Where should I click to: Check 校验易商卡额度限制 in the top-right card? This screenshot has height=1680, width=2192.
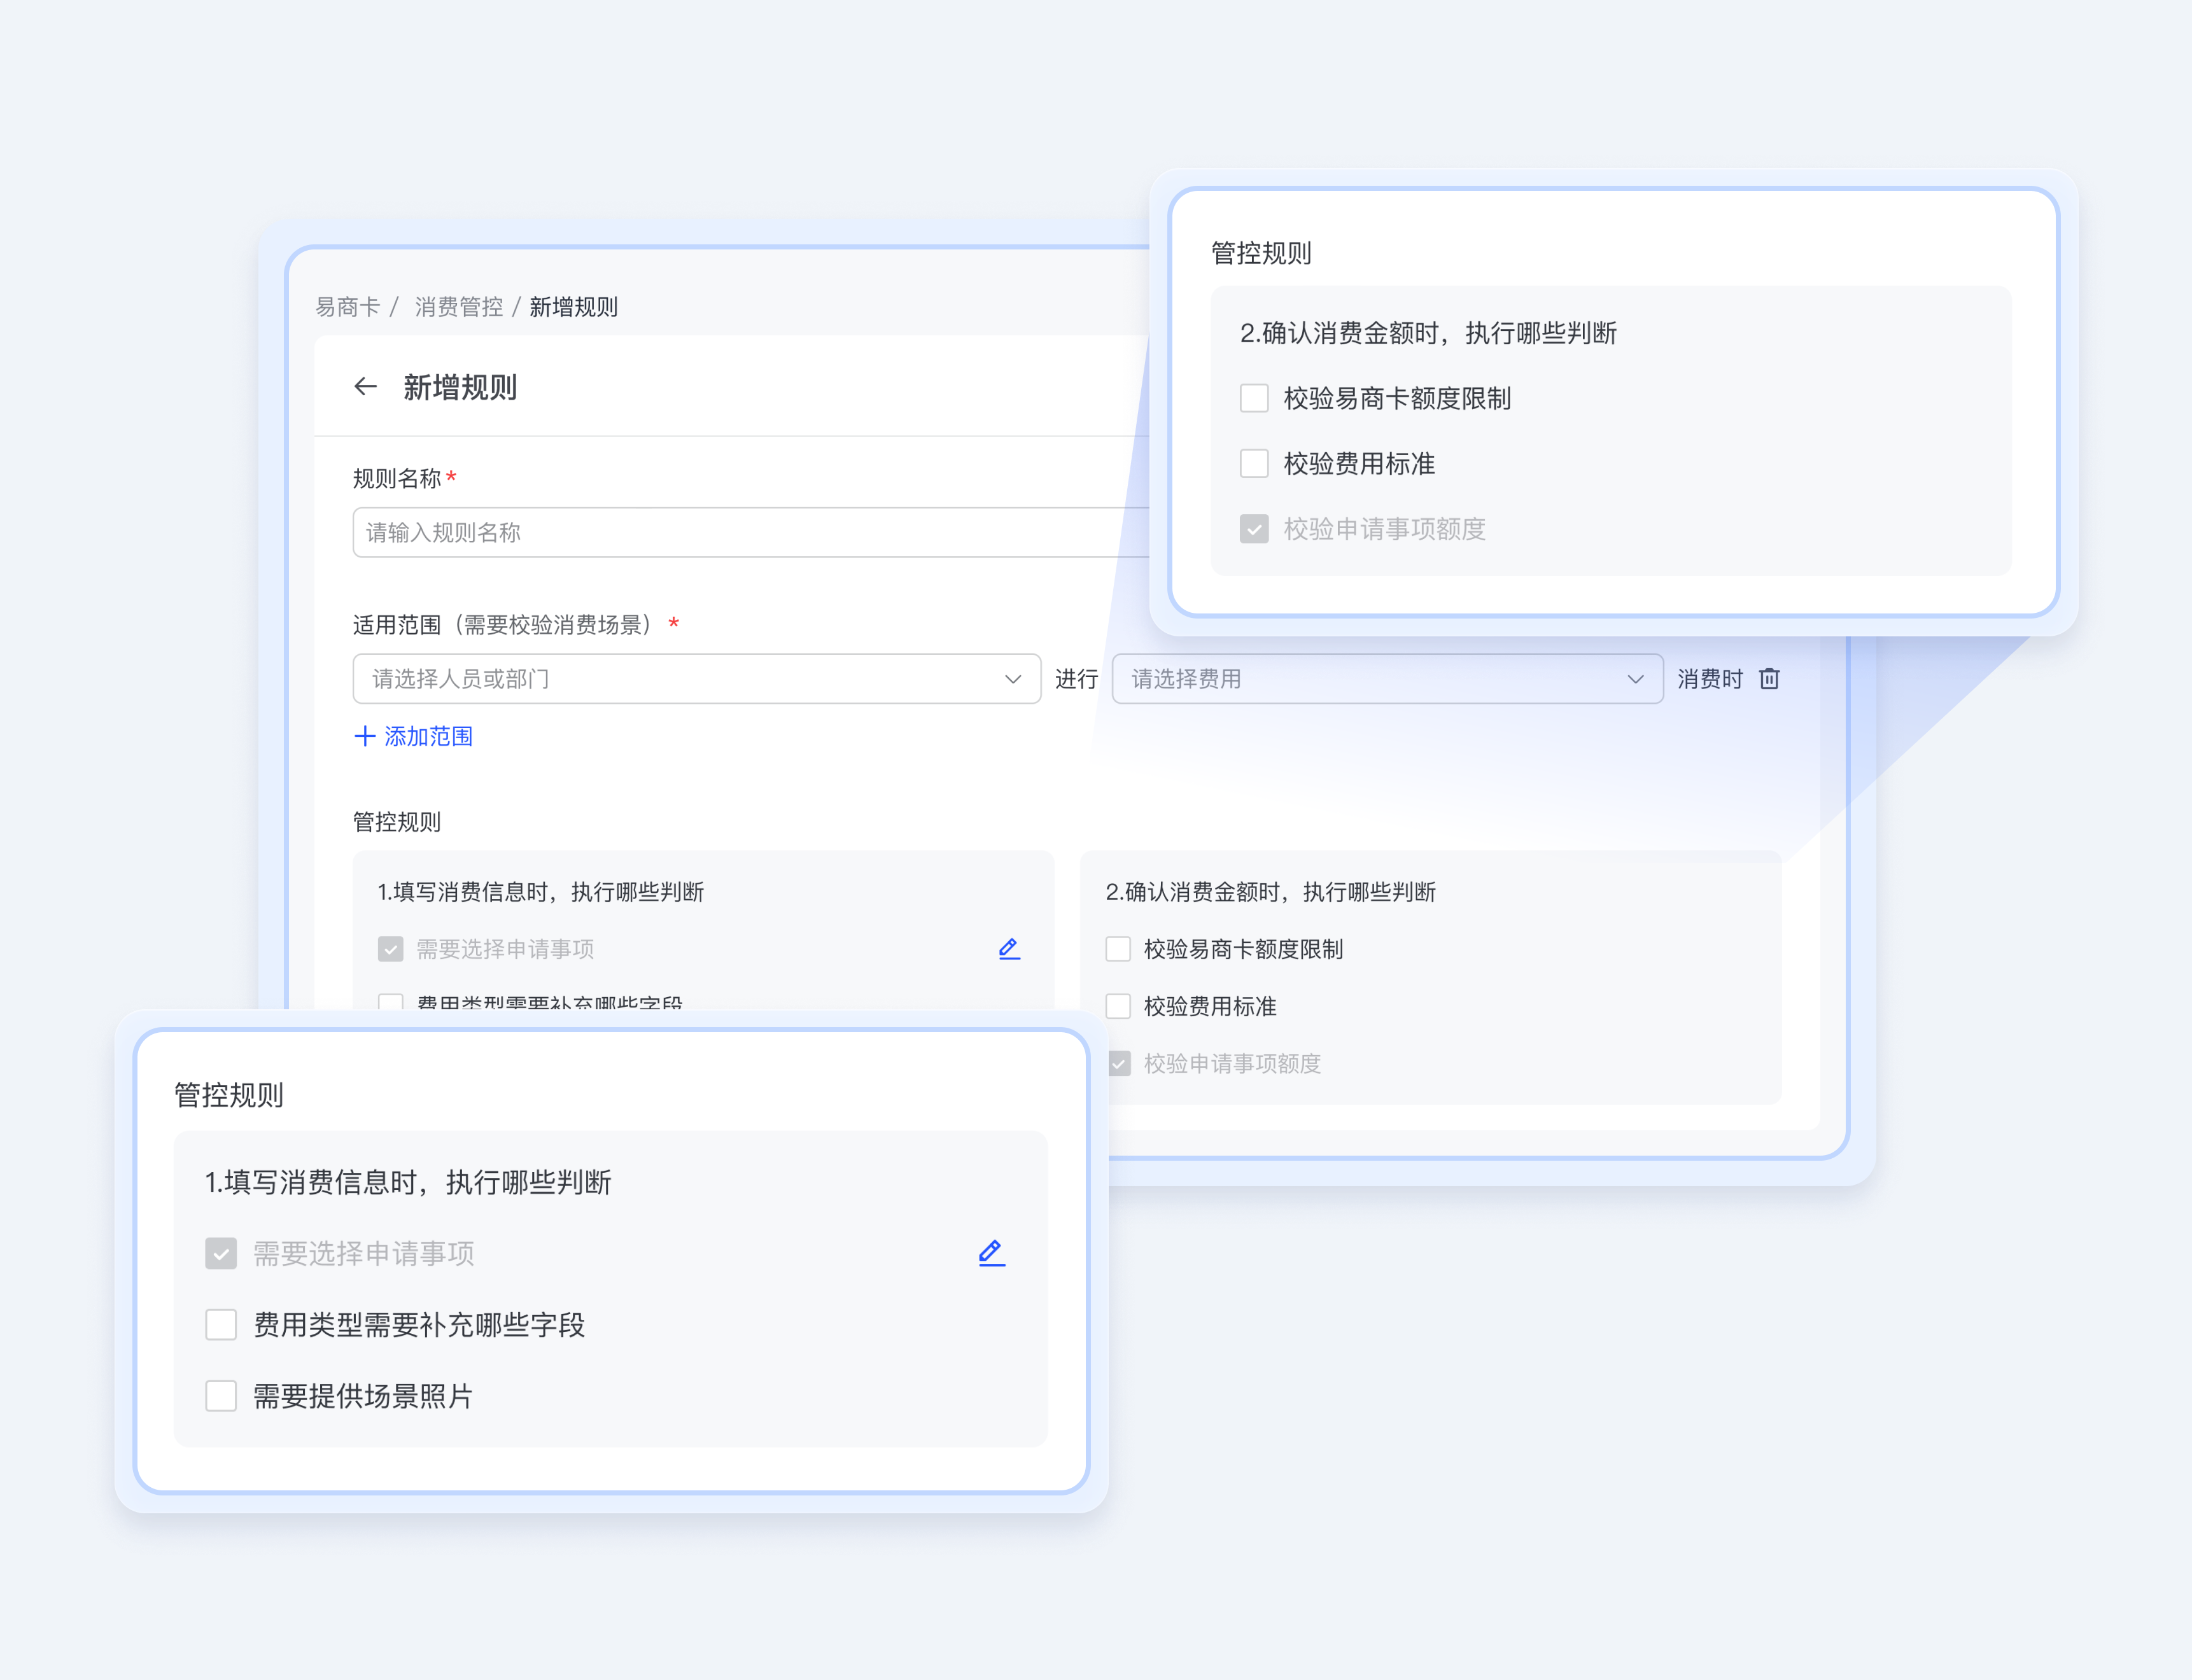coord(1254,398)
